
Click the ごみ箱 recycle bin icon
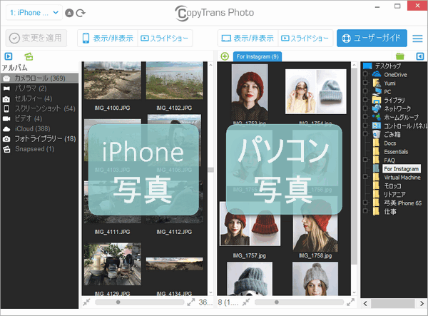pos(377,134)
